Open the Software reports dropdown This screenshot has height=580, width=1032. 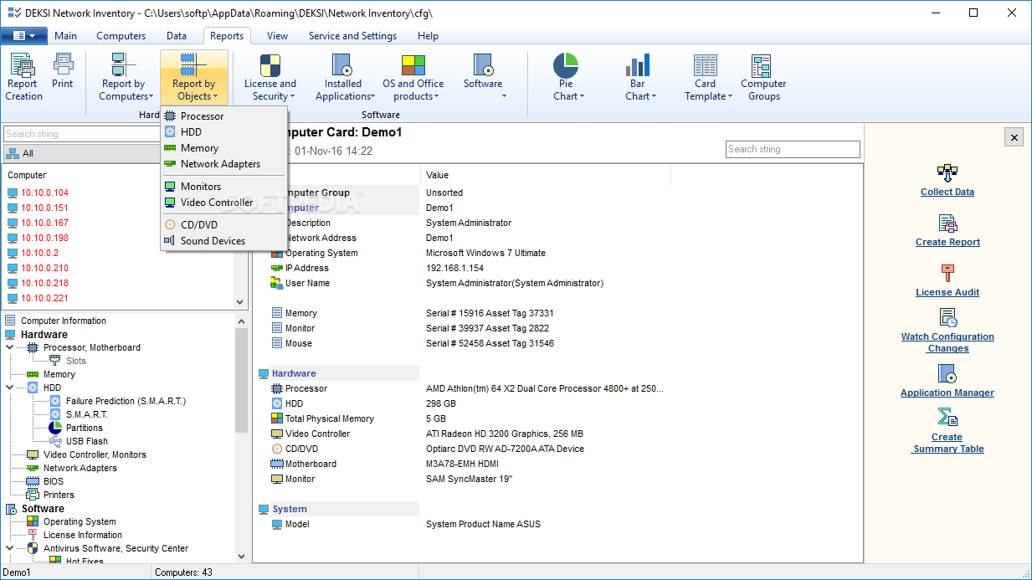(x=483, y=77)
